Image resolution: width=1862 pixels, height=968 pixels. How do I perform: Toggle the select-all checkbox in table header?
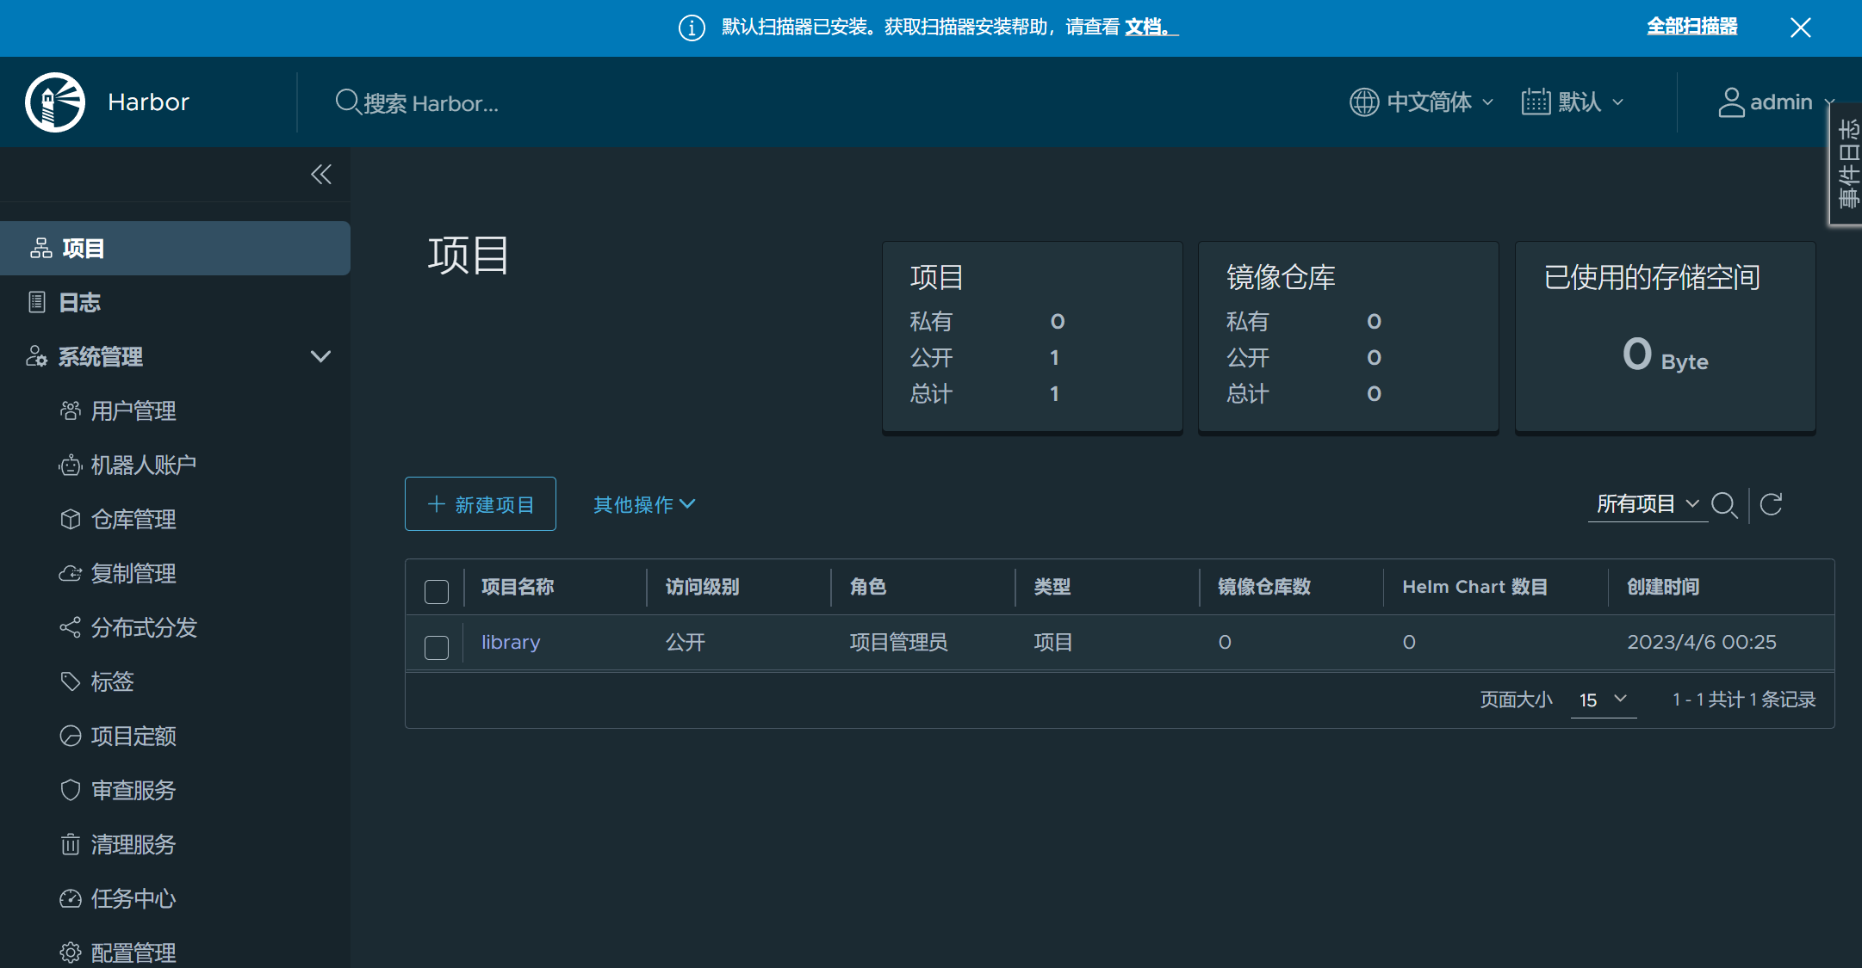tap(437, 591)
